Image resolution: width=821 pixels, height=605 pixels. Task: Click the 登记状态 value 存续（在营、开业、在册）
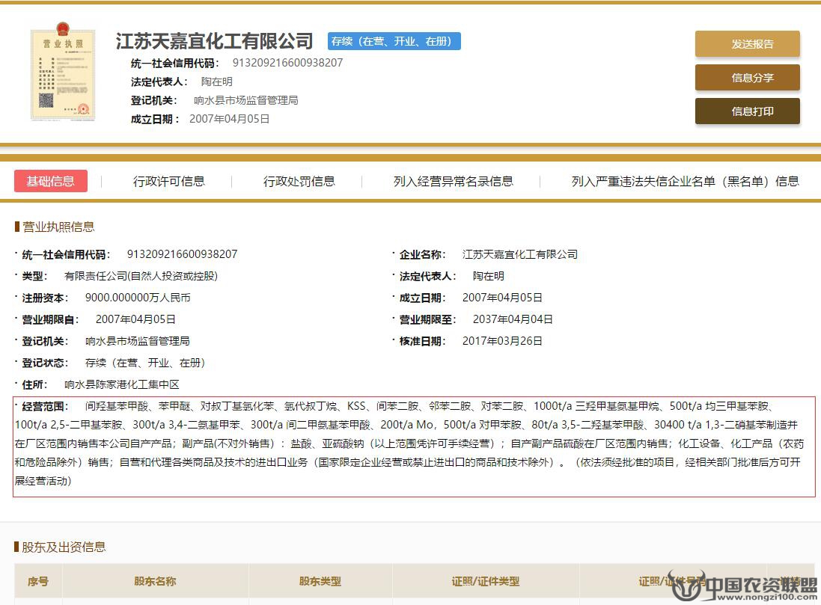pyautogui.click(x=145, y=363)
